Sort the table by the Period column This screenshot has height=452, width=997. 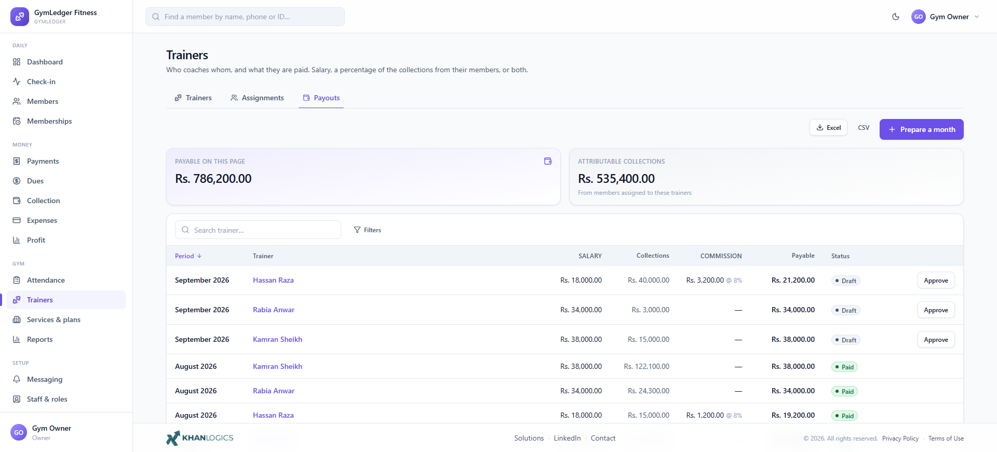[188, 256]
